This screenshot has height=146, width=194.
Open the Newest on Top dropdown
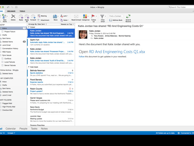point(67,24)
